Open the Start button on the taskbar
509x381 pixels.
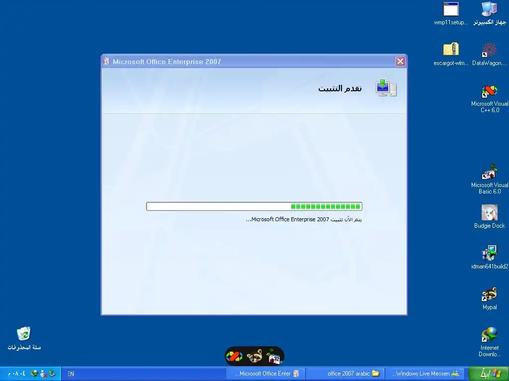[489, 374]
